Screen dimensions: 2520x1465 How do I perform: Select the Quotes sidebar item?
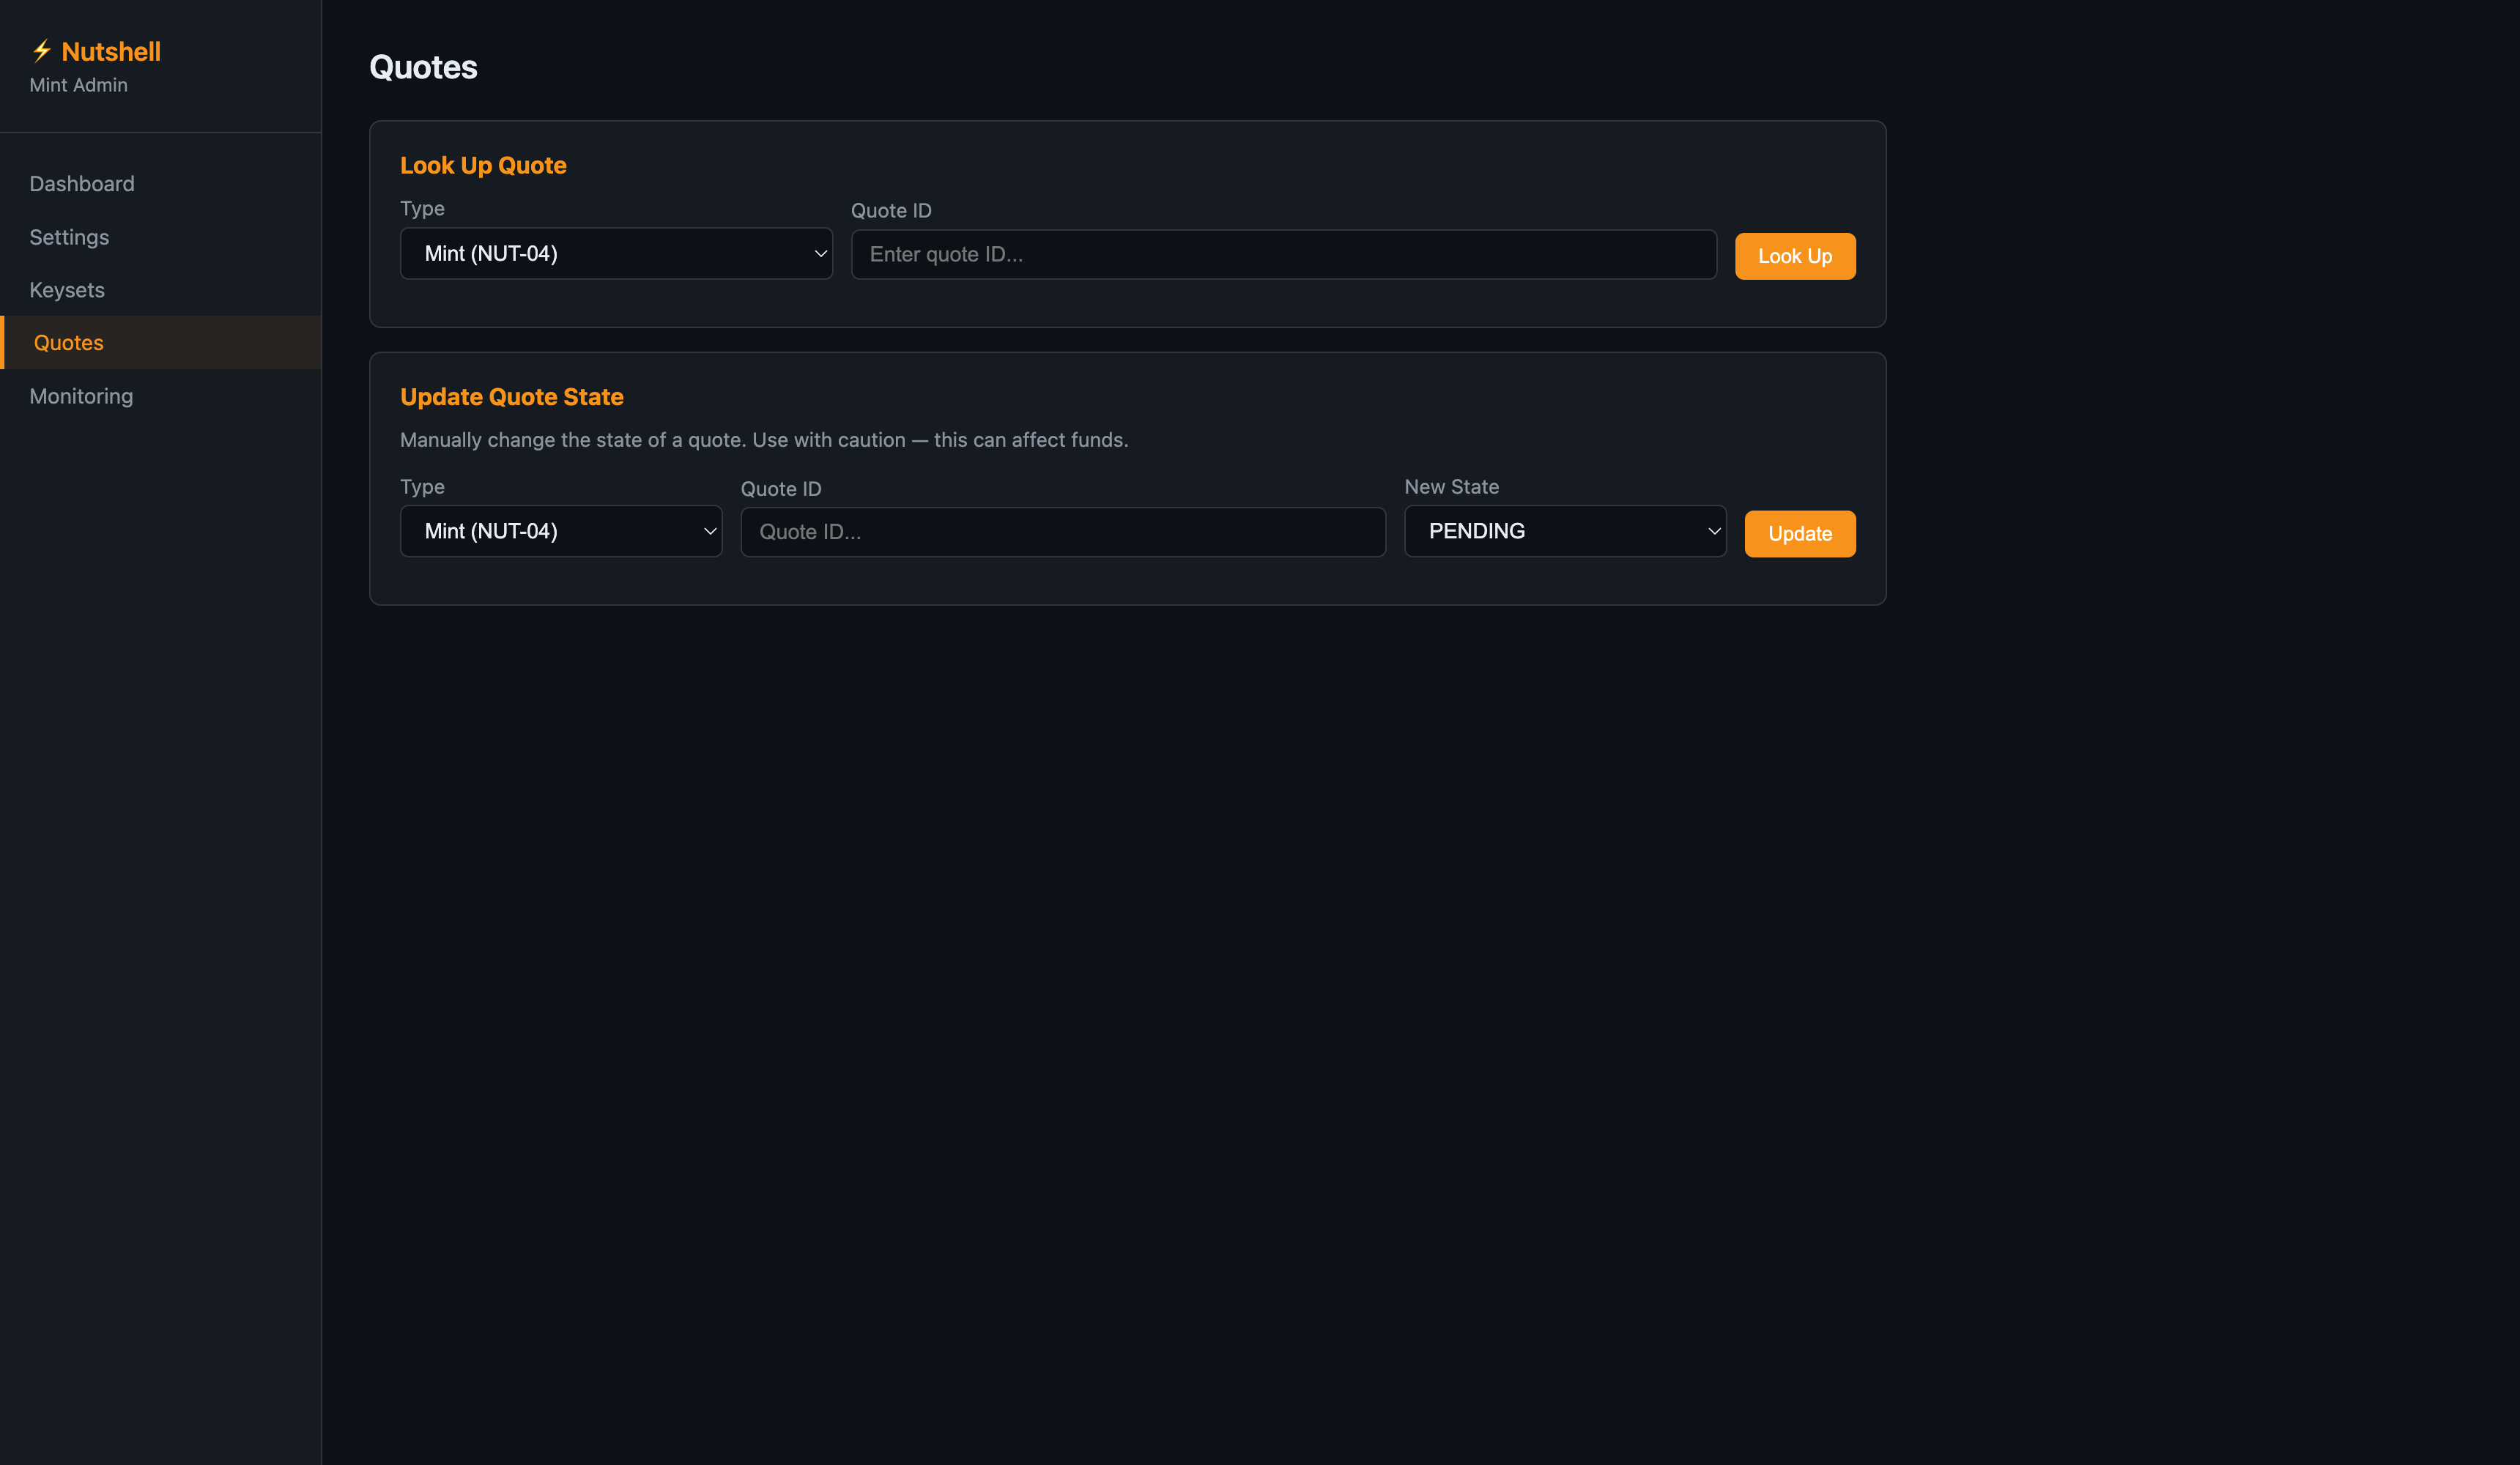[68, 343]
